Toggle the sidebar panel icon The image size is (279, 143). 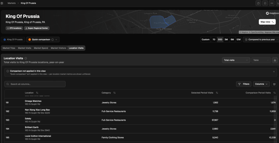[x=2, y=3]
